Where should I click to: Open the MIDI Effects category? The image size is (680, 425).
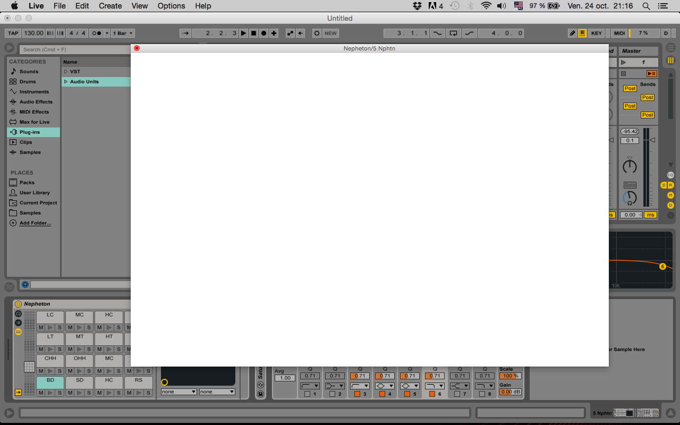pos(34,112)
